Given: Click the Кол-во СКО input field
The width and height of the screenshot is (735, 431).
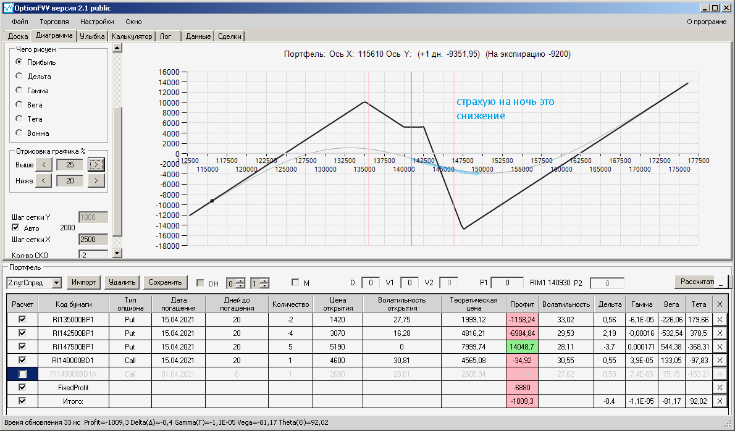Looking at the screenshot, I should (93, 254).
